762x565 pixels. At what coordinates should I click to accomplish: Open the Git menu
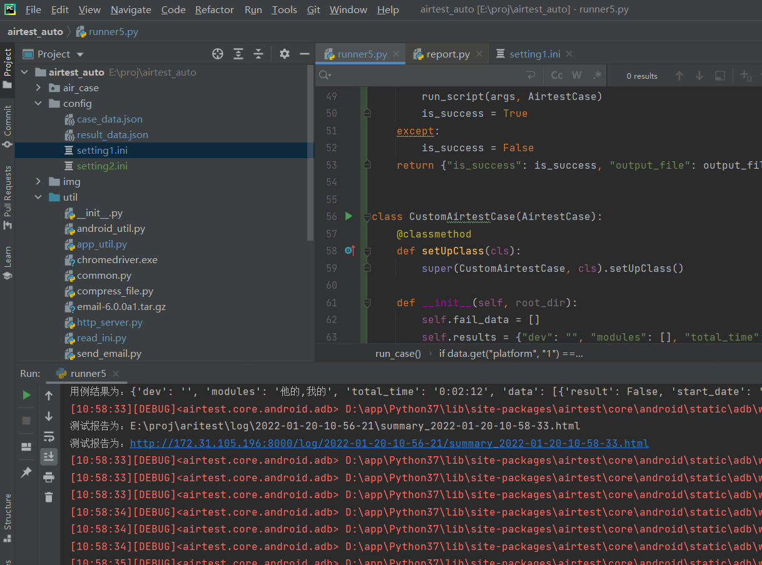314,10
